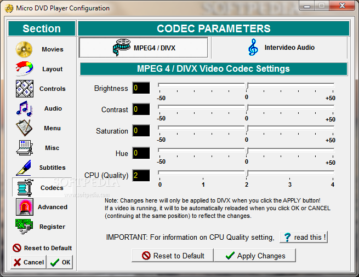Select the Audio section label

click(x=53, y=108)
